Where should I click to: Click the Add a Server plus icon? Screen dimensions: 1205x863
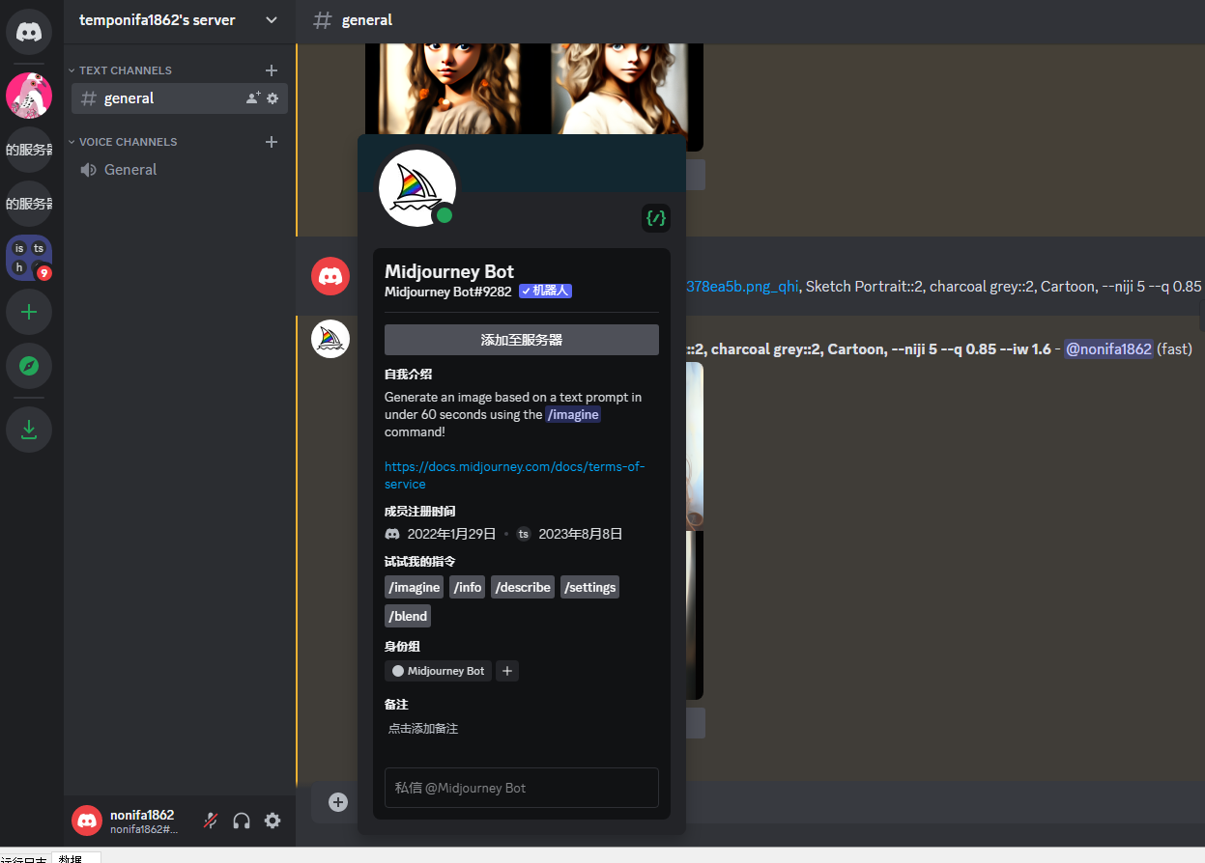pyautogui.click(x=29, y=312)
